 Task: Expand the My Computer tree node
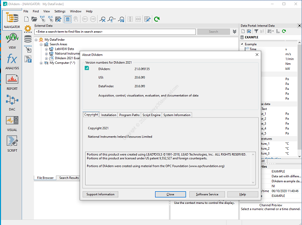click(x=41, y=63)
